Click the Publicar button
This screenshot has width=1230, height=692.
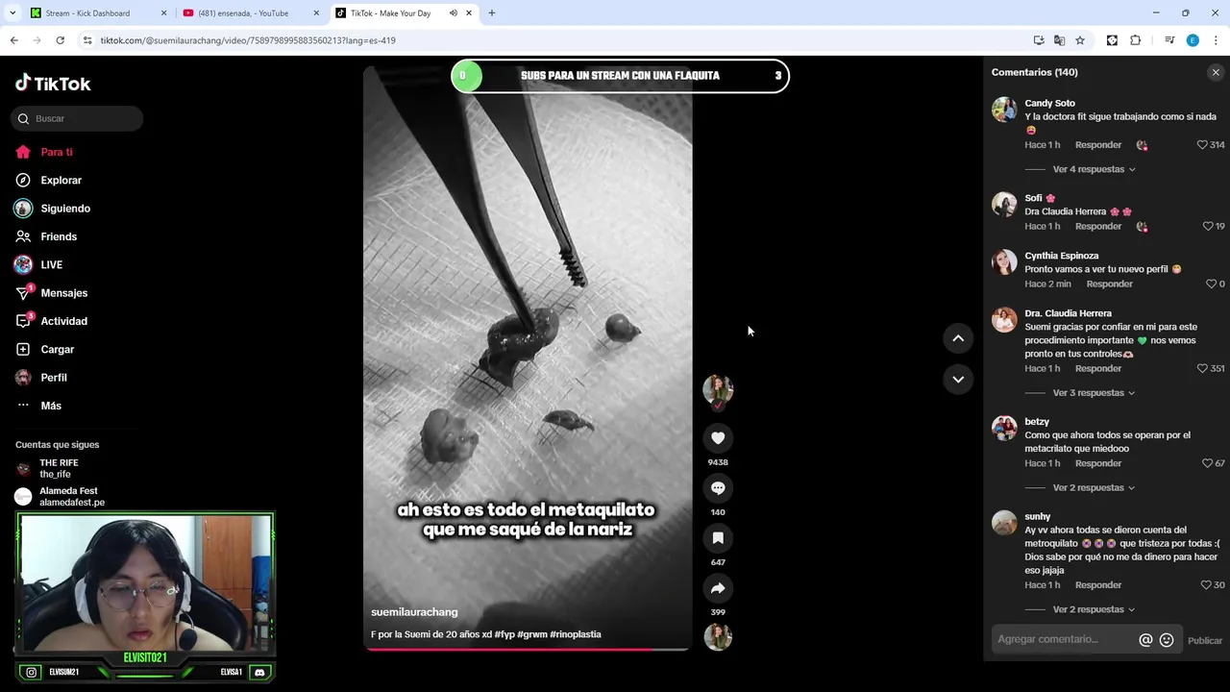tap(1205, 640)
